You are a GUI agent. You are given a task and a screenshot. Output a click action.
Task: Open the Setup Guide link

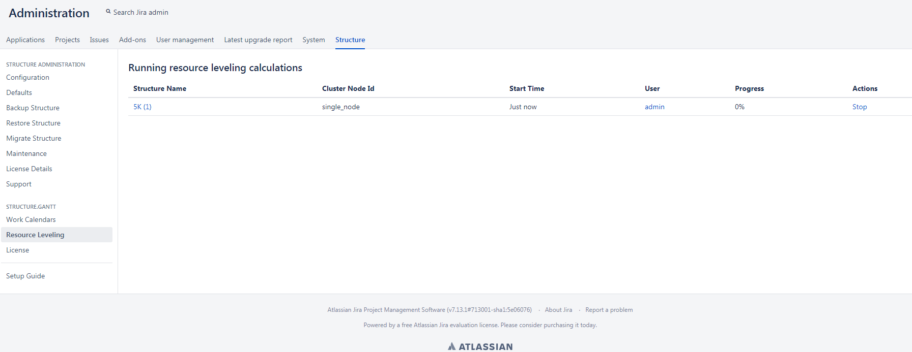(25, 276)
